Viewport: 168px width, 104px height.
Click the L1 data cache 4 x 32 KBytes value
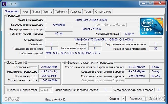(x=137, y=67)
